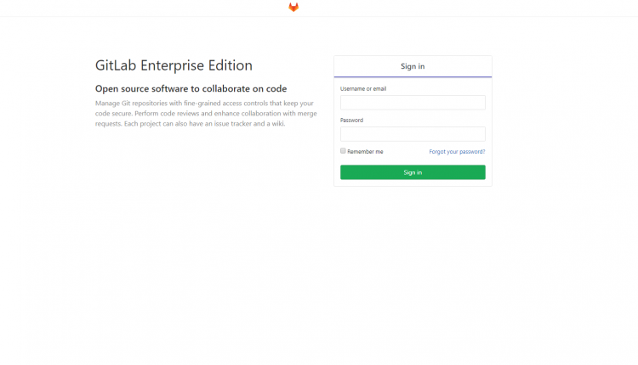Enable the Remember me checkbox
Screen dimensions: 638x365
point(343,151)
